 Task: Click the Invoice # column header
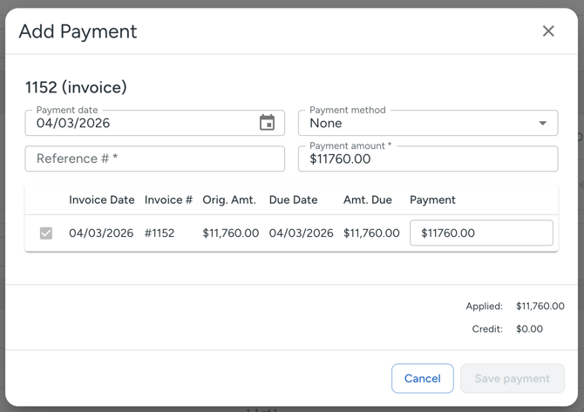(168, 199)
